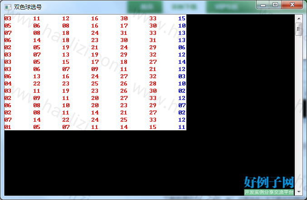Select red 21 in row ending blue 06
The height and width of the screenshot is (200, 307).
95,47
